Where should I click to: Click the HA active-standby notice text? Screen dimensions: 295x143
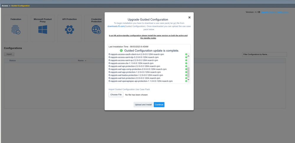(148, 37)
